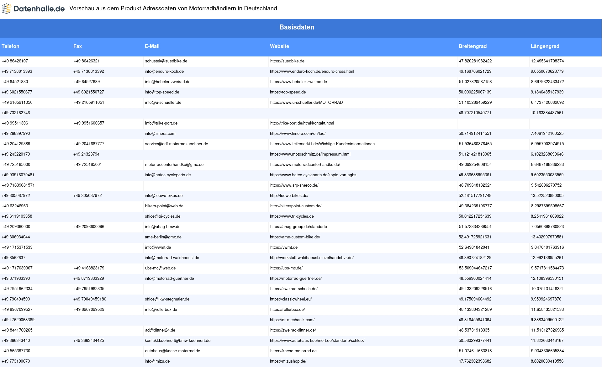Click website https://rollerbox.de/

288,310
